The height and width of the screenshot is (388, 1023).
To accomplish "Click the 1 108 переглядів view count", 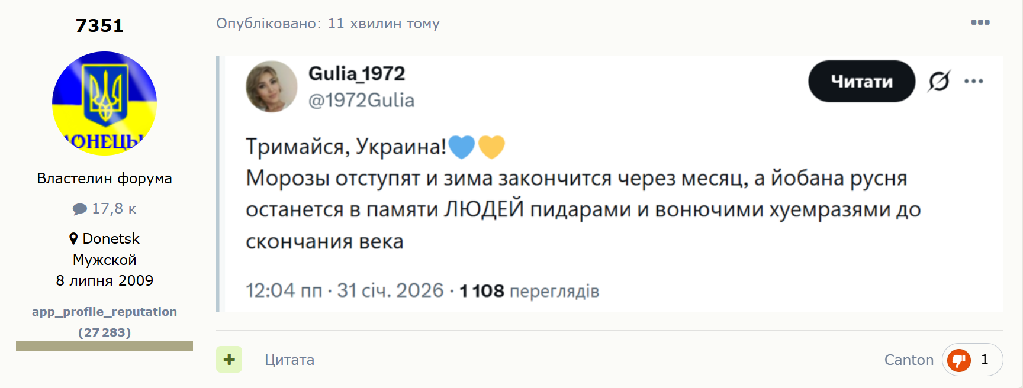I will (529, 290).
